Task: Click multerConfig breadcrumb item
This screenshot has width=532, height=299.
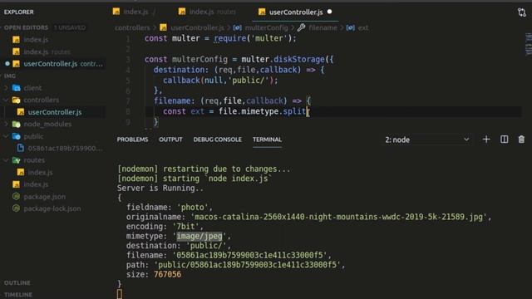Action: pyautogui.click(x=266, y=27)
